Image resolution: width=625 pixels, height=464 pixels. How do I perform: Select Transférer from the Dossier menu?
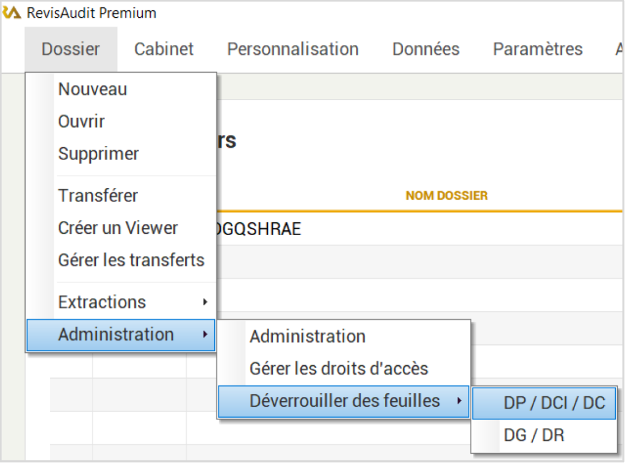click(98, 195)
